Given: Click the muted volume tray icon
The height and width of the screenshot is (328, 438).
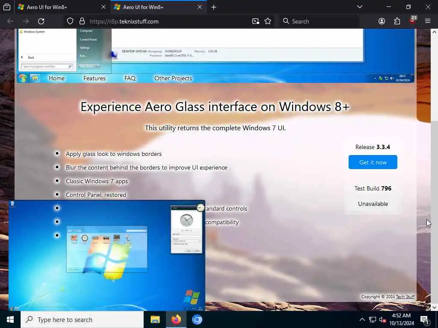Looking at the screenshot, I should pyautogui.click(x=382, y=320).
